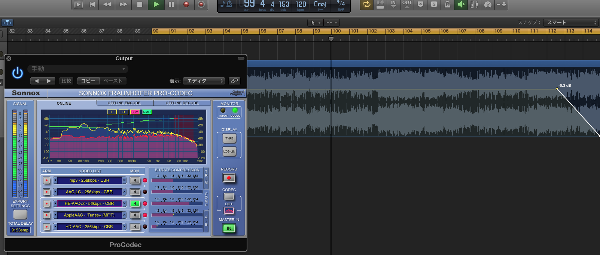Toggle the Sum display button

click(x=135, y=112)
